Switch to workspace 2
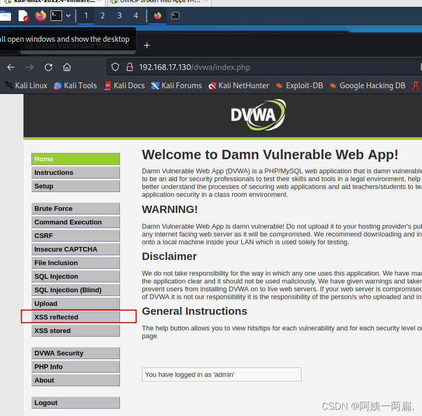Viewport: 422px width, 416px height. pyautogui.click(x=103, y=16)
